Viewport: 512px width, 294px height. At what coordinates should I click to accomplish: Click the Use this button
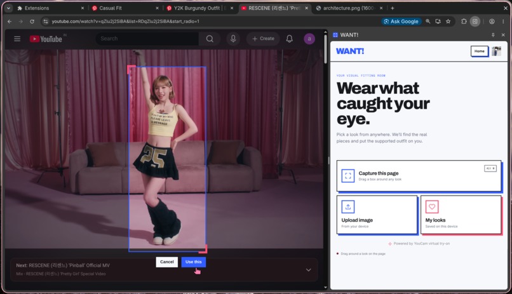(x=193, y=262)
